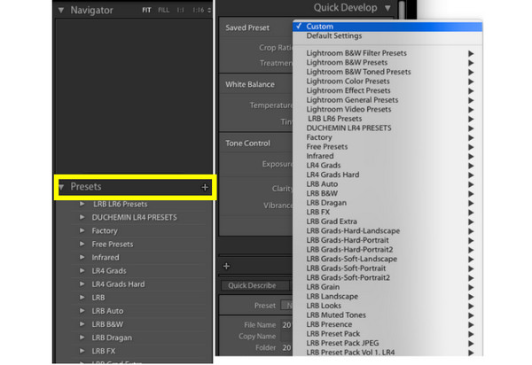
Task: Open Lightroom B&W Toned Presets submenu
Action: tap(387, 72)
